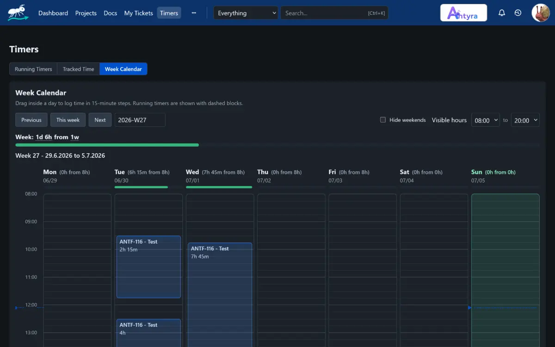Go to Dashboard
Screen dimensions: 555x347
[x=53, y=13]
